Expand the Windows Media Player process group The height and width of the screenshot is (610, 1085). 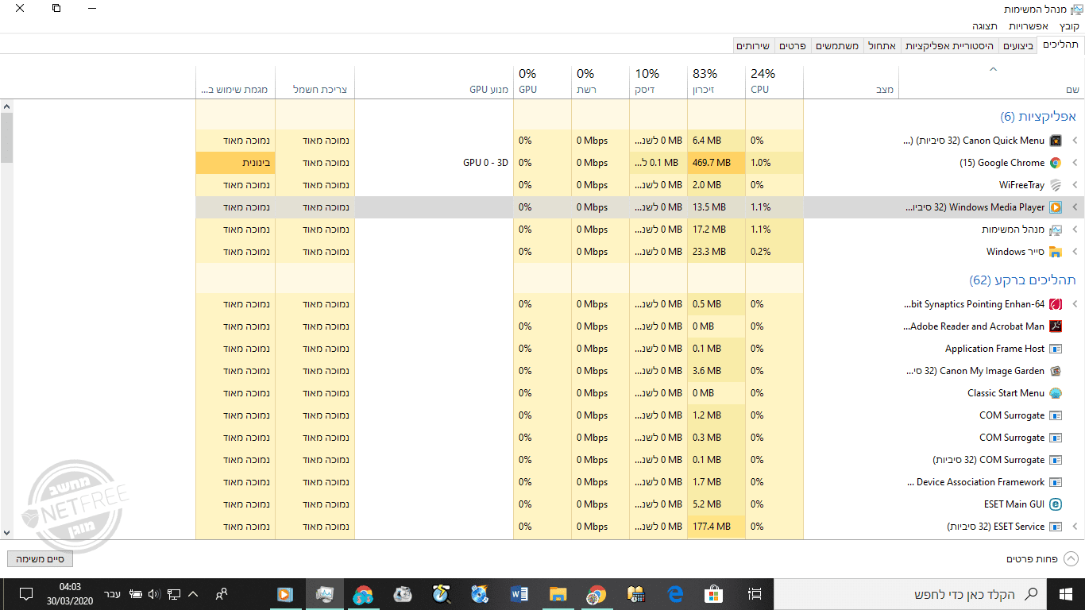pyautogui.click(x=1075, y=207)
